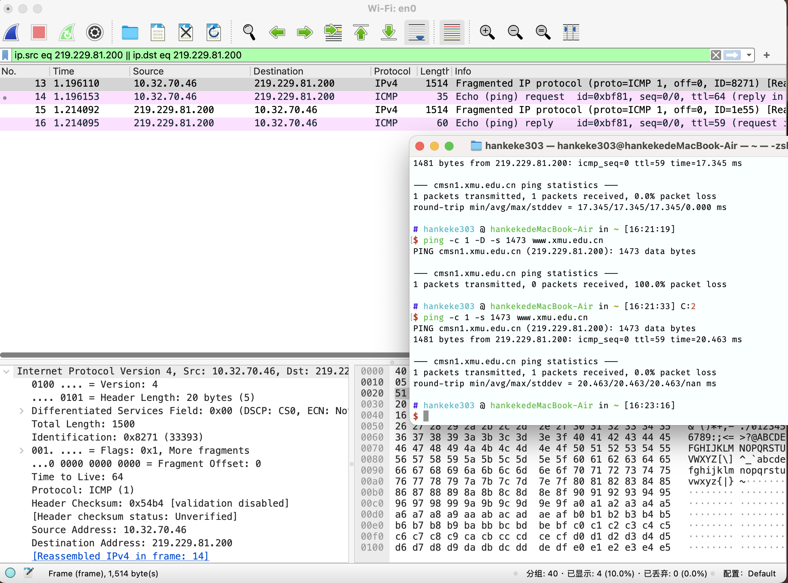
Task: Click the display filter input field
Action: tap(360, 55)
